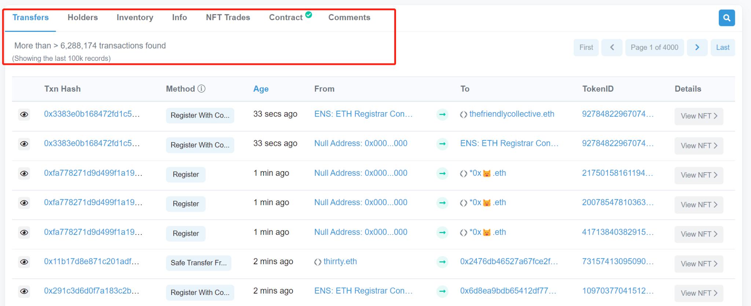The height and width of the screenshot is (306, 751).
Task: Open the NFT Trades tab
Action: pyautogui.click(x=228, y=17)
